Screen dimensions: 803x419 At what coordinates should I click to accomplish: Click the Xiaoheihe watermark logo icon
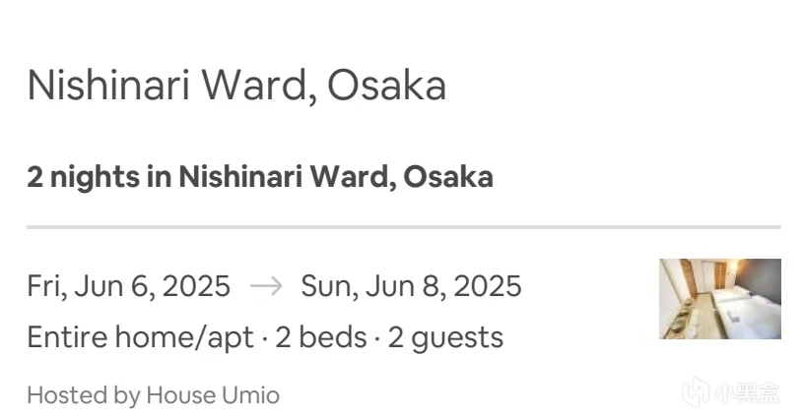(697, 392)
